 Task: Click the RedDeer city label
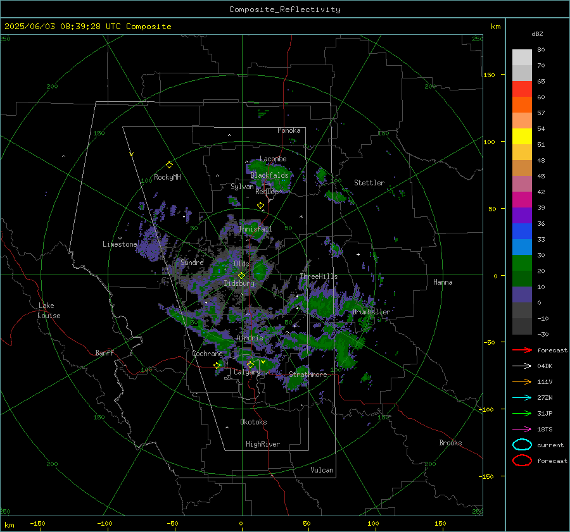[x=269, y=192]
